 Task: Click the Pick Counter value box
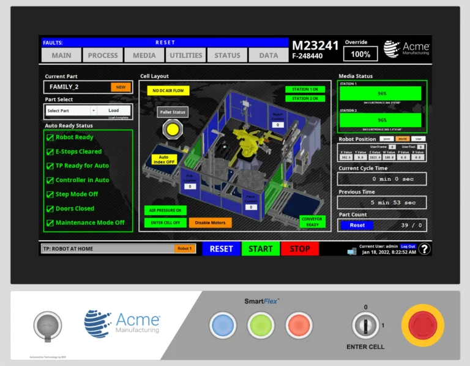(x=190, y=186)
